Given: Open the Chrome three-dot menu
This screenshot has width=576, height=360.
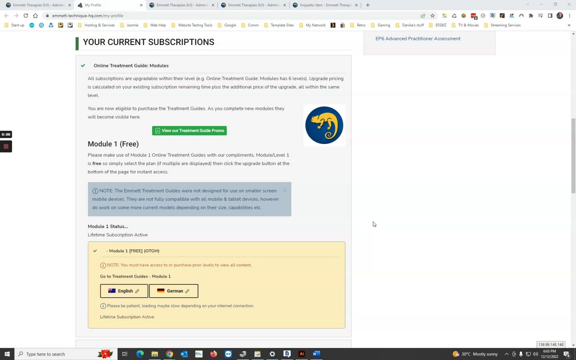Looking at the screenshot, I should (569, 15).
